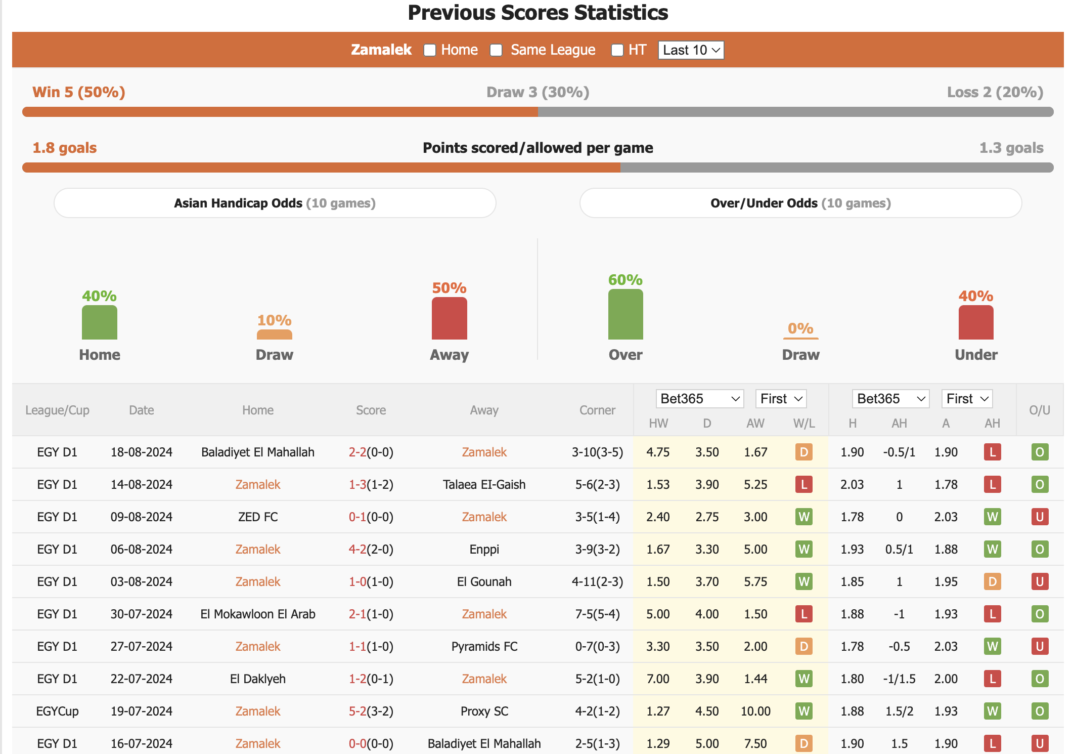Click W/L W badge in El Daklyeh row
The width and height of the screenshot is (1073, 754).
tap(803, 679)
